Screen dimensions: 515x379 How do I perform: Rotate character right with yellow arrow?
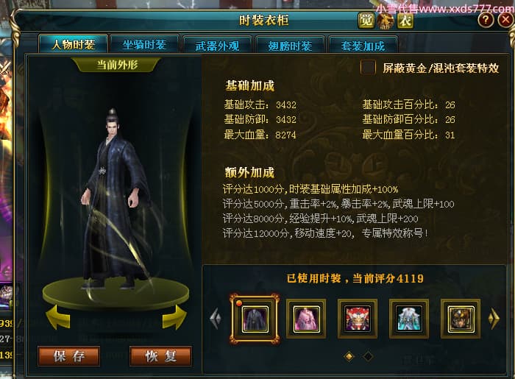(174, 317)
